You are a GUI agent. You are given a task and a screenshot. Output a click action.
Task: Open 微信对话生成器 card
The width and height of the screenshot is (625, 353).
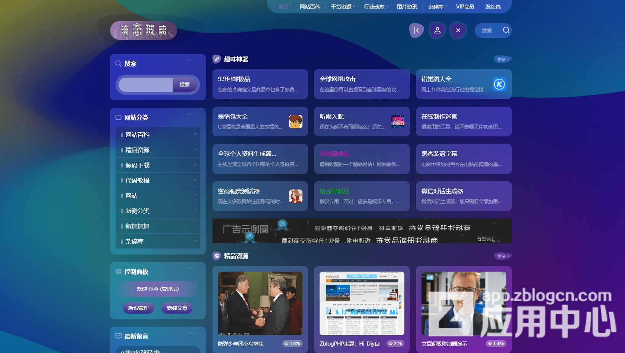click(x=464, y=196)
